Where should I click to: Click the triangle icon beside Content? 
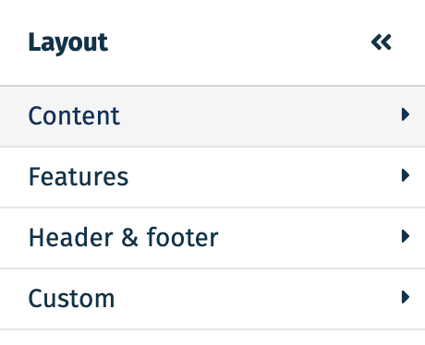pos(406,114)
